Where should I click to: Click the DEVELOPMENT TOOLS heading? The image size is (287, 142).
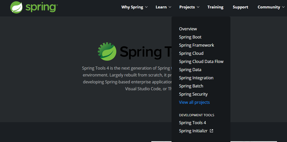click(x=197, y=115)
